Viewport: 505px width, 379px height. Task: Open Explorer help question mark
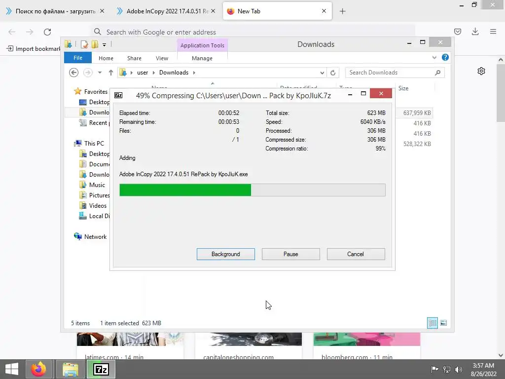tap(445, 57)
